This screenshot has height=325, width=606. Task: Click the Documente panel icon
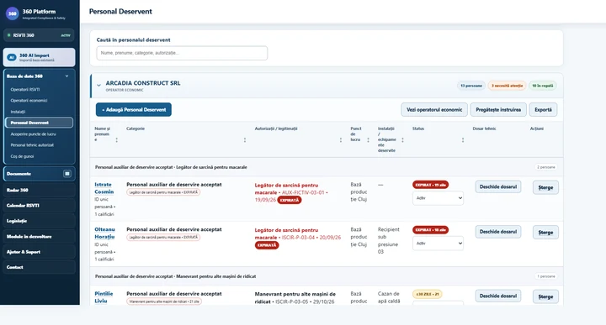point(66,174)
